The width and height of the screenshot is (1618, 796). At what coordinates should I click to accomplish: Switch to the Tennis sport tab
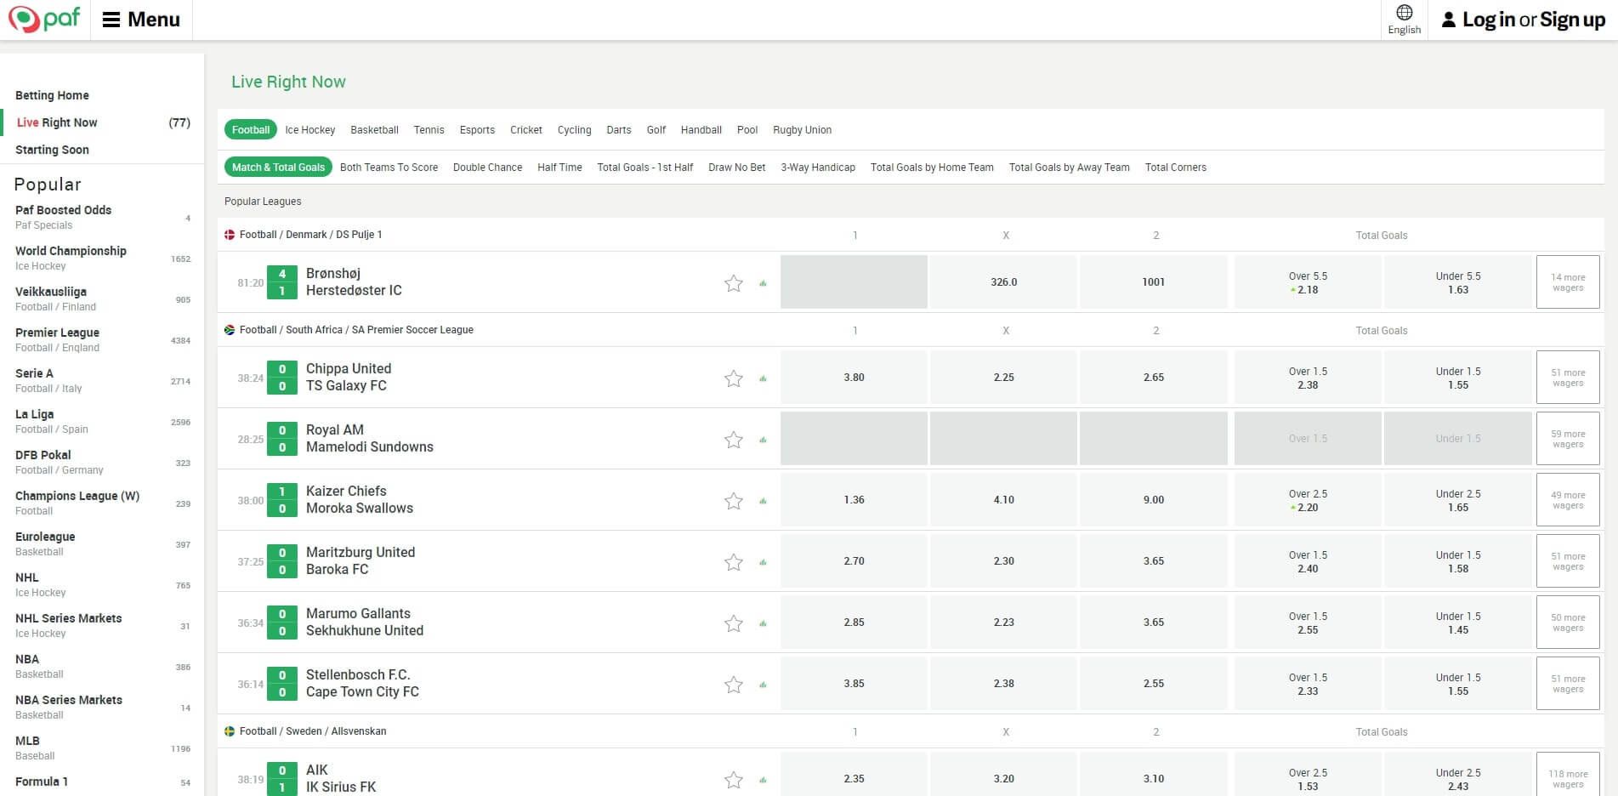tap(429, 130)
